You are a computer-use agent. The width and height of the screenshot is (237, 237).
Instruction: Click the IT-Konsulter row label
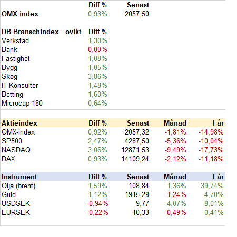(x=19, y=86)
